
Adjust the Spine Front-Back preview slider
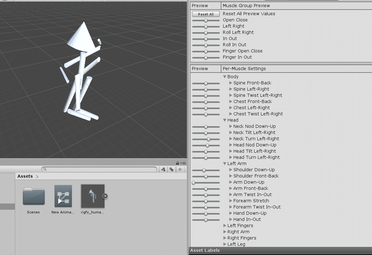[x=206, y=83]
